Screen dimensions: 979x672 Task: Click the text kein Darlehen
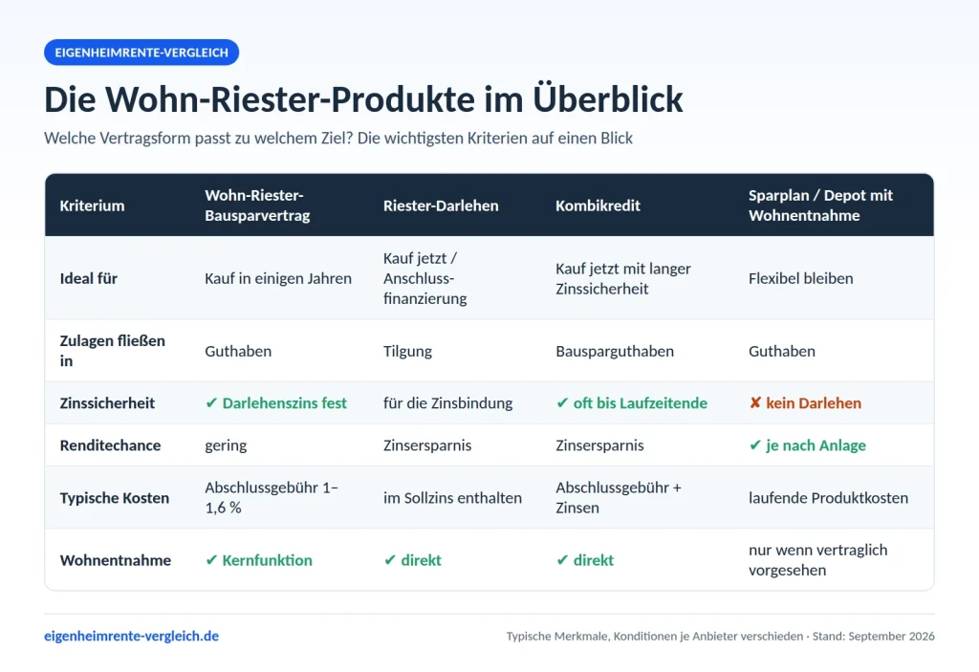pos(814,402)
